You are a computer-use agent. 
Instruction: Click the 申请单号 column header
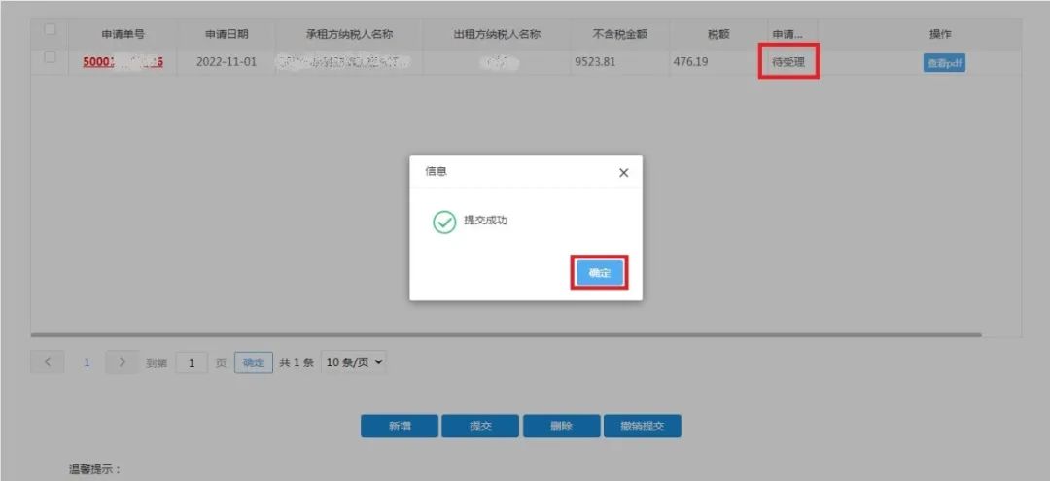click(123, 34)
